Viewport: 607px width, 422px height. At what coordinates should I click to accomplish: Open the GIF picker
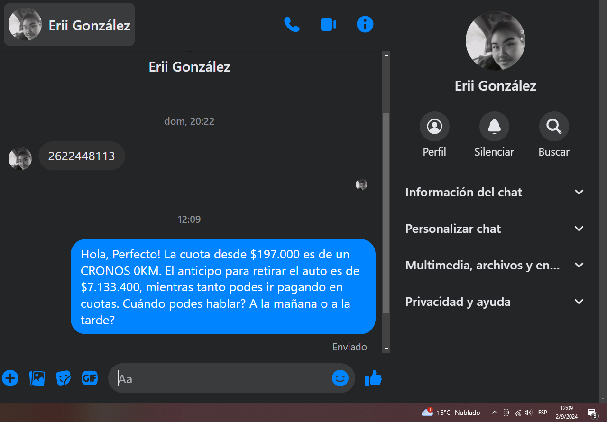pyautogui.click(x=90, y=378)
